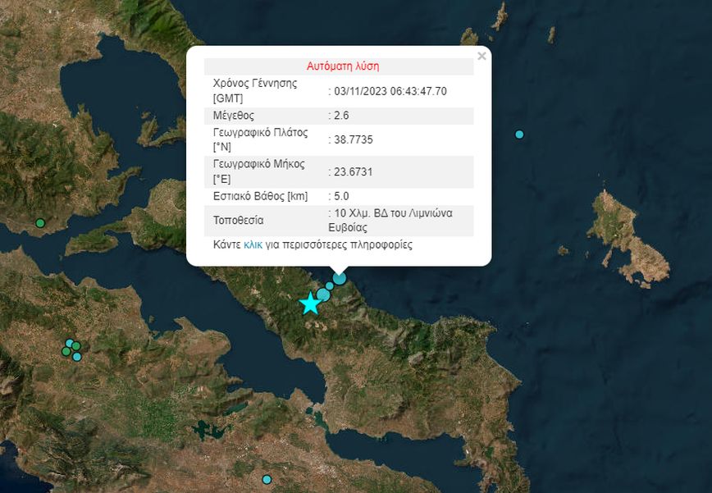Click the origin time value 03/11/2023 06:43:47.70

coord(390,91)
